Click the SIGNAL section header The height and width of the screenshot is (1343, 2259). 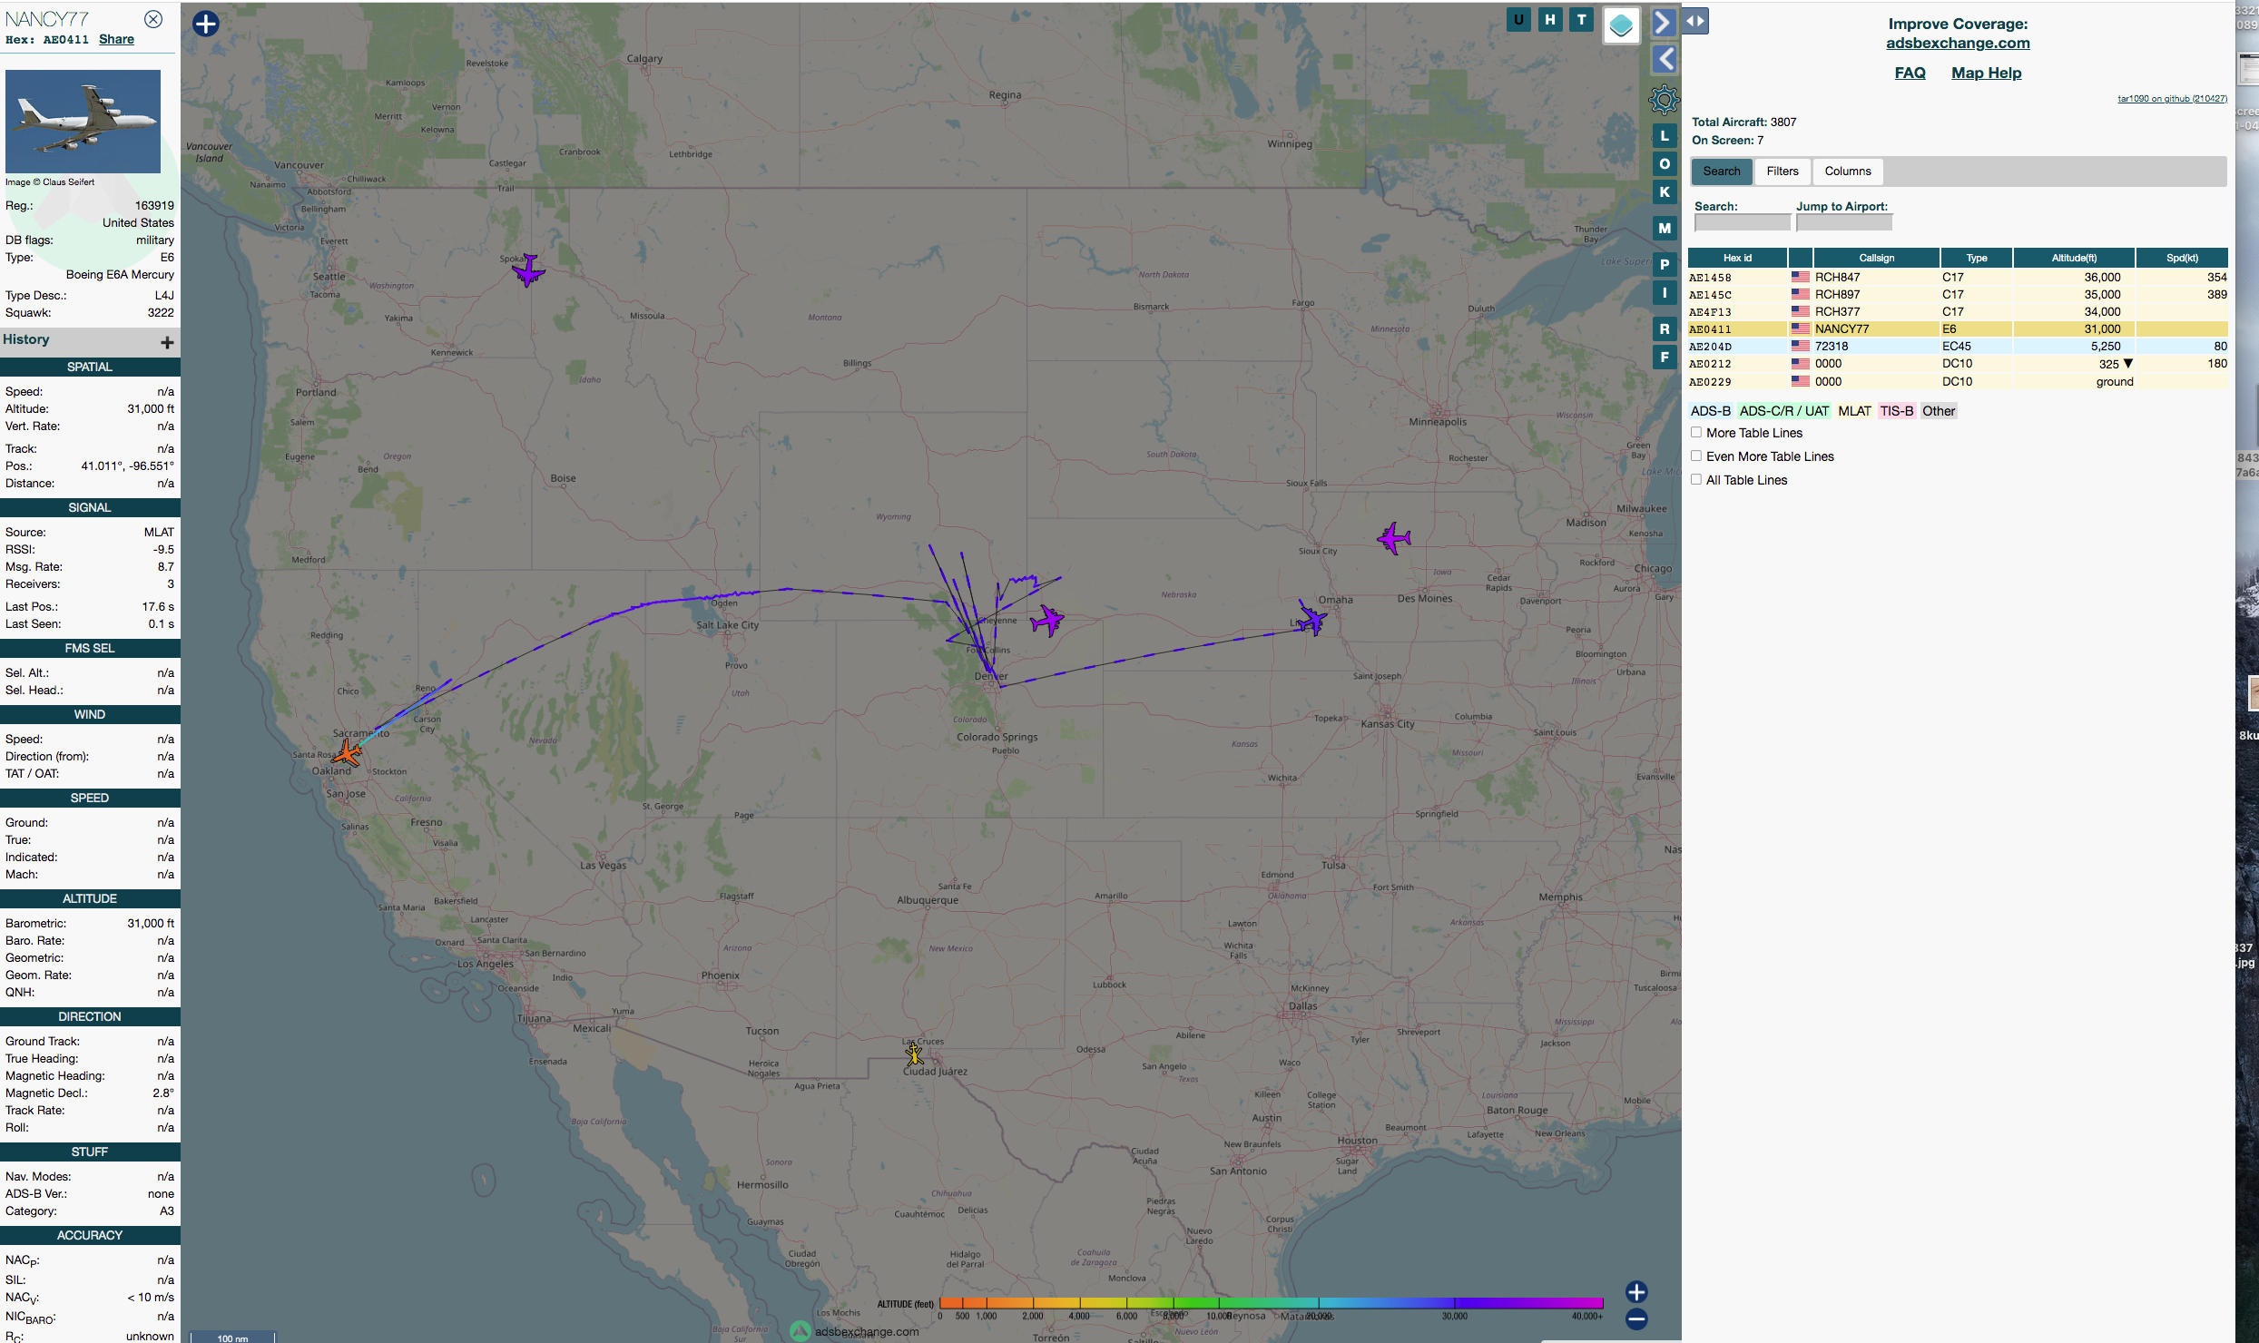pyautogui.click(x=90, y=507)
